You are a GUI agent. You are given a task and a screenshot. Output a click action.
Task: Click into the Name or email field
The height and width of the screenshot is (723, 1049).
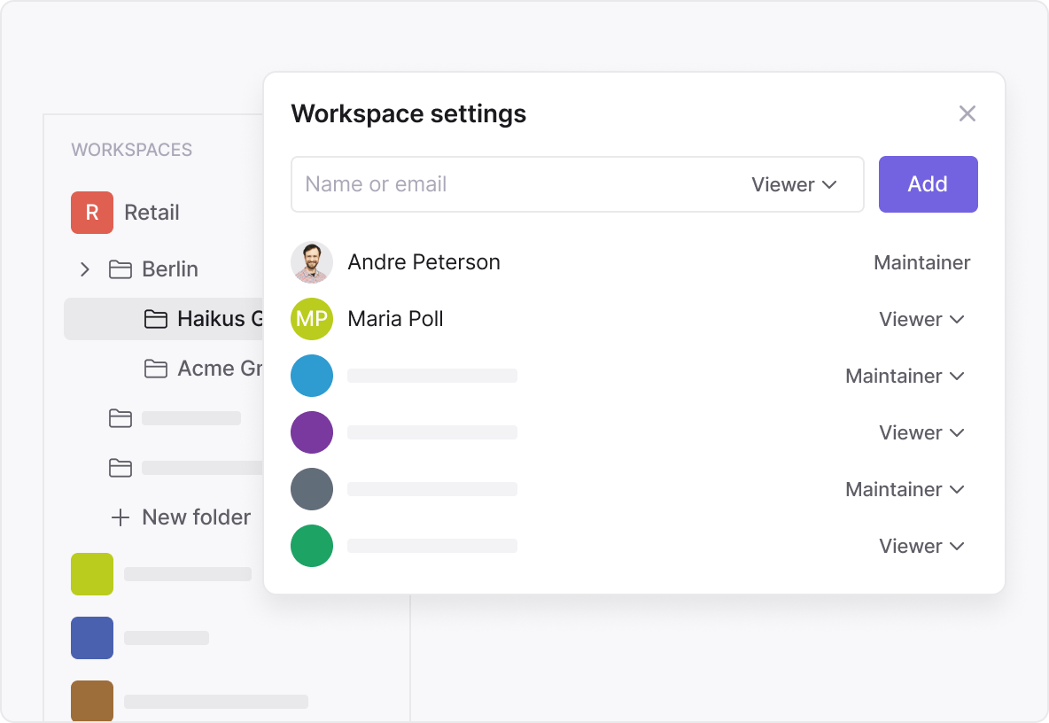coord(514,184)
